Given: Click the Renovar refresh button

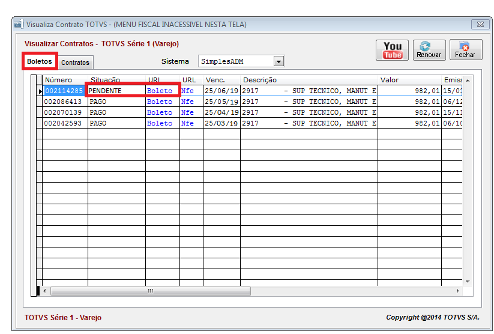Looking at the screenshot, I should click(429, 50).
